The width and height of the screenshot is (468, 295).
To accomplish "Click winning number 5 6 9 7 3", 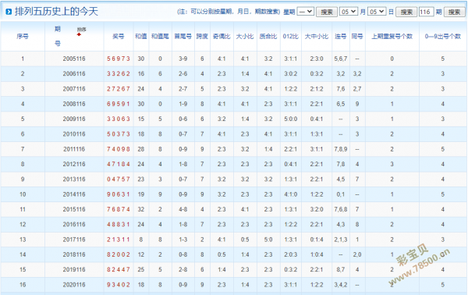I will pos(119,59).
